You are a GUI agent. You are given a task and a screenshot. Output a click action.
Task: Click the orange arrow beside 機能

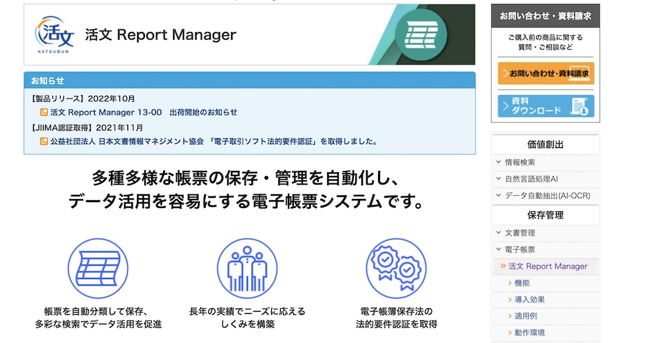[x=510, y=283]
